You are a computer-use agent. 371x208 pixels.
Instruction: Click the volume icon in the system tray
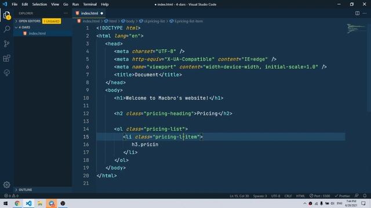(332, 203)
